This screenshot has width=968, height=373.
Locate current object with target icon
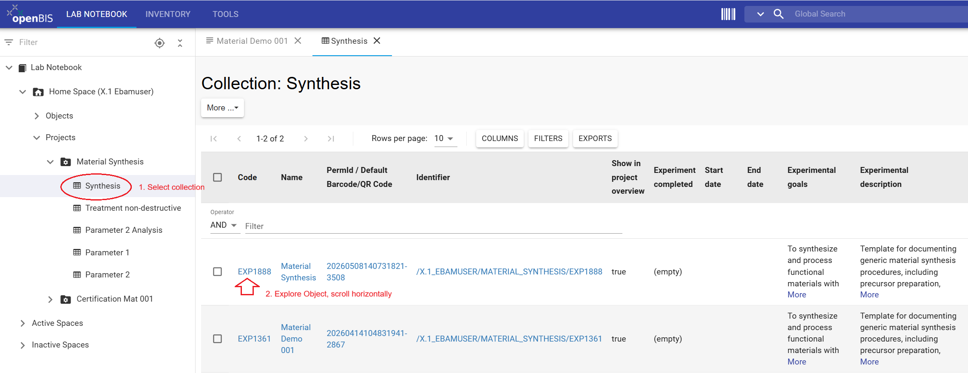(159, 43)
